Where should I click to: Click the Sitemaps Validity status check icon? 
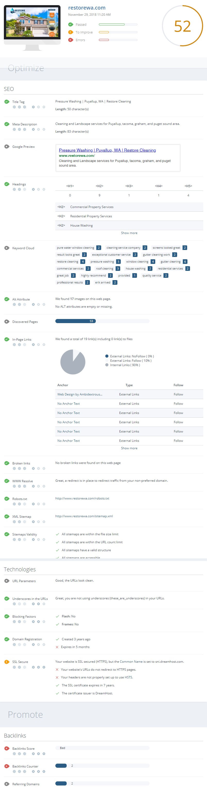click(x=7, y=534)
